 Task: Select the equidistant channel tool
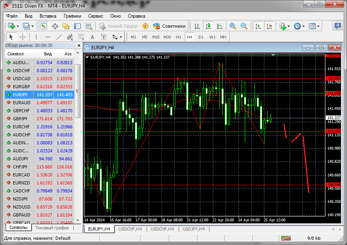[x=70, y=37]
